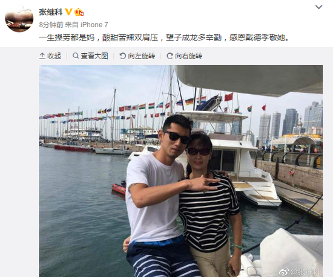This screenshot has width=333, height=277.
Task: Click the crown membership badge icon
Action: [79, 12]
